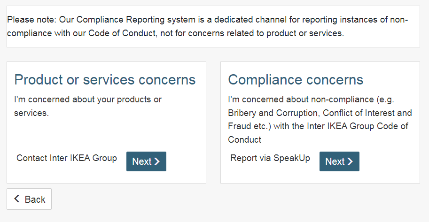Screen dimensions: 429x222
Task: Click Next beside Report via SpeakUp
Action: [339, 161]
